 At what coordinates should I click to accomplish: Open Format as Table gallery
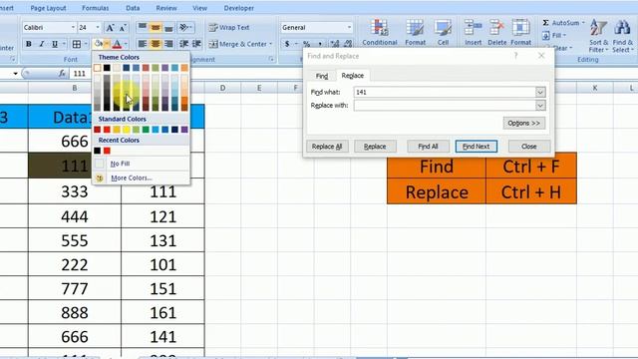pos(415,32)
